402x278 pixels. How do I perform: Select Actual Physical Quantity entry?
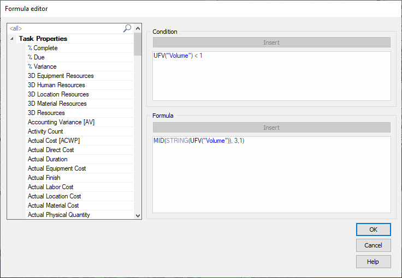59,215
